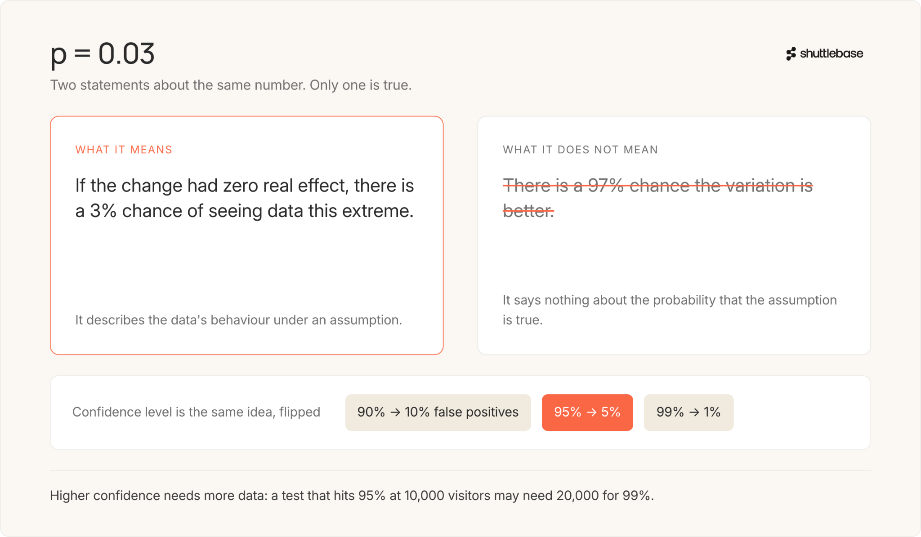Click the orange-outlined WHAT IT MEANS card
Image resolution: width=921 pixels, height=537 pixels.
point(246,235)
